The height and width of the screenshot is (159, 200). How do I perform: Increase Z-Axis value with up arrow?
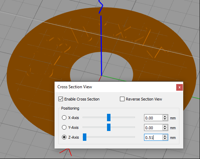(x=165, y=136)
